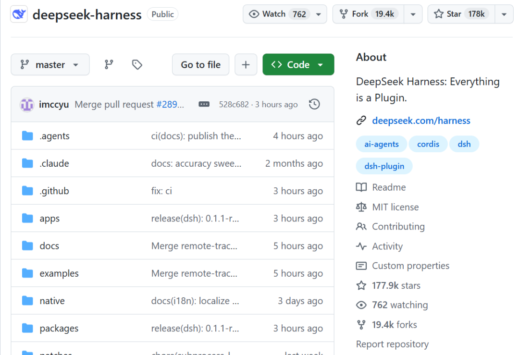This screenshot has width=519, height=355.
Task: Open imccyu profile link
Action: click(54, 105)
